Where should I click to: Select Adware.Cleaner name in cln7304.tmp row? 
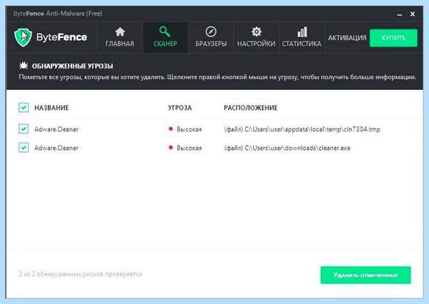pos(56,129)
